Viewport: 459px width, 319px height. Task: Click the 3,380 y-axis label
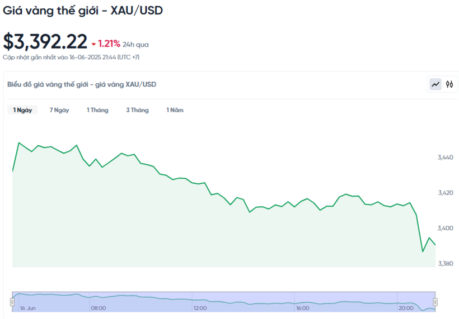tap(446, 263)
